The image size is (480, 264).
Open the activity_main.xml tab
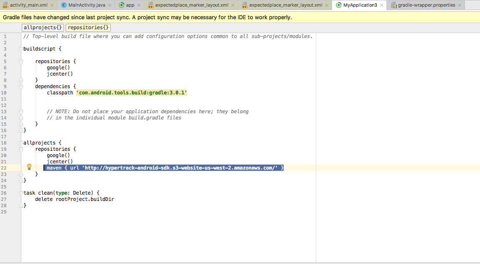click(x=29, y=5)
